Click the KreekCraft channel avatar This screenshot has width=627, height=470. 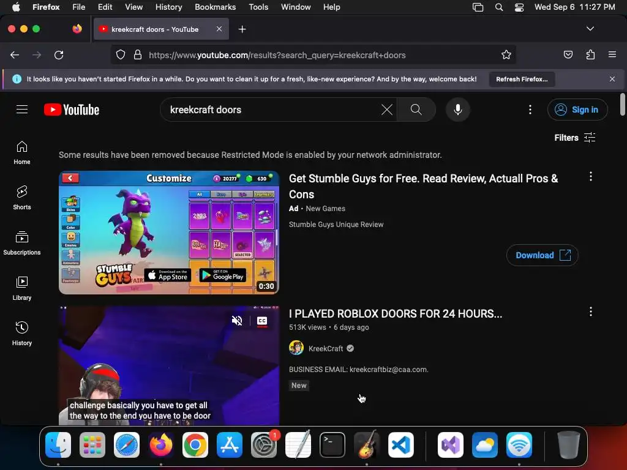click(x=296, y=348)
